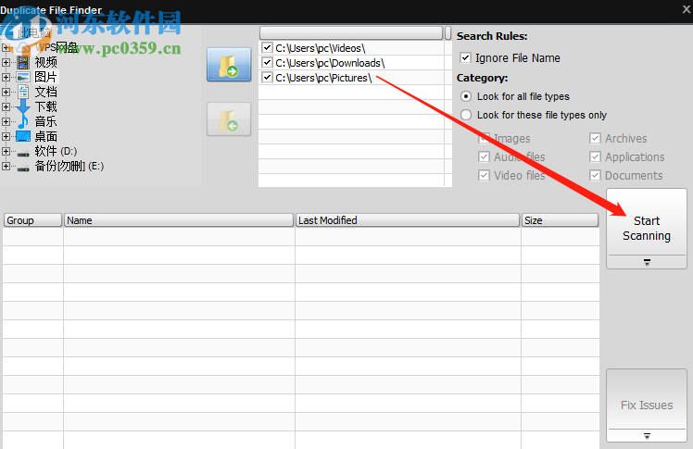Toggle the Archives checkbox

(x=595, y=138)
